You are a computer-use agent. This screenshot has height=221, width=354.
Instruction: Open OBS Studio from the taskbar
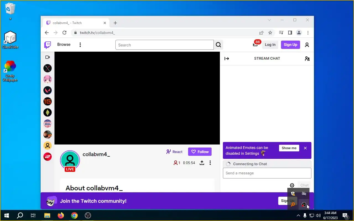point(88,215)
